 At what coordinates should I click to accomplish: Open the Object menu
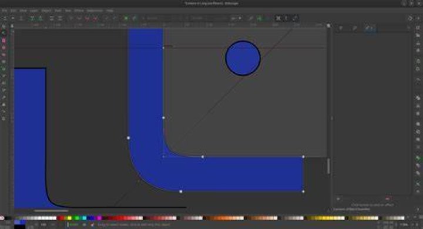(x=46, y=10)
